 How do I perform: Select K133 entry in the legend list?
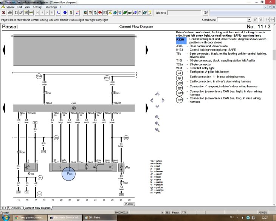pos(206,50)
